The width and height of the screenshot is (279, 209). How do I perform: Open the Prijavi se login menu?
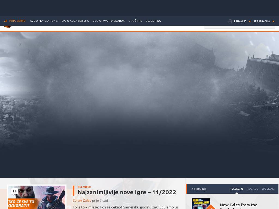240,21
